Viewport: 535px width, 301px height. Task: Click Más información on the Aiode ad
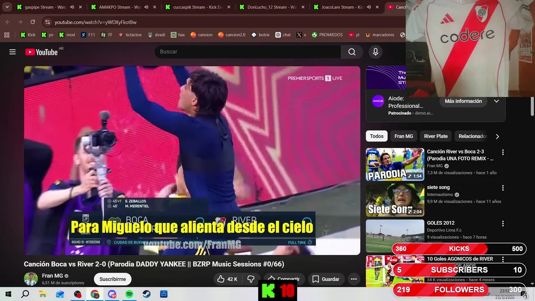[463, 101]
